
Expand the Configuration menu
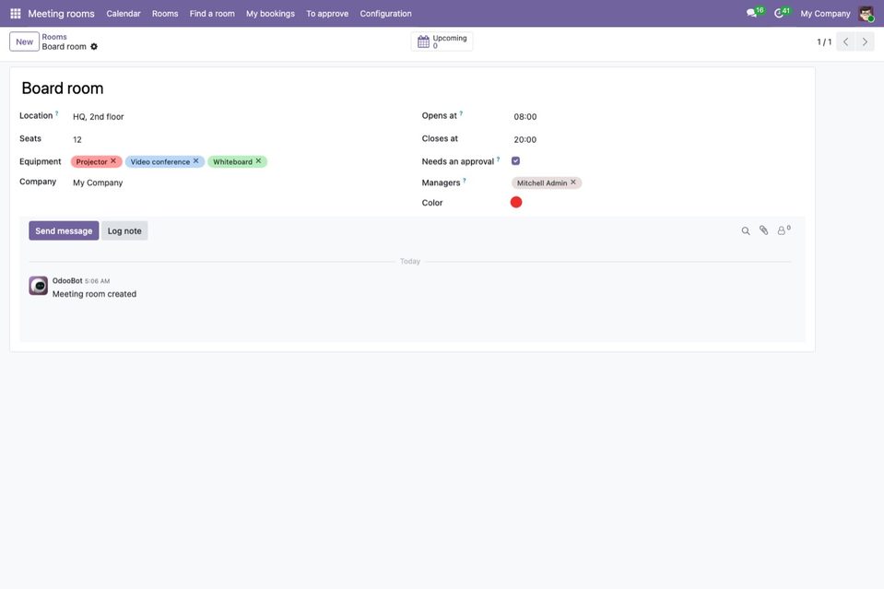(385, 14)
